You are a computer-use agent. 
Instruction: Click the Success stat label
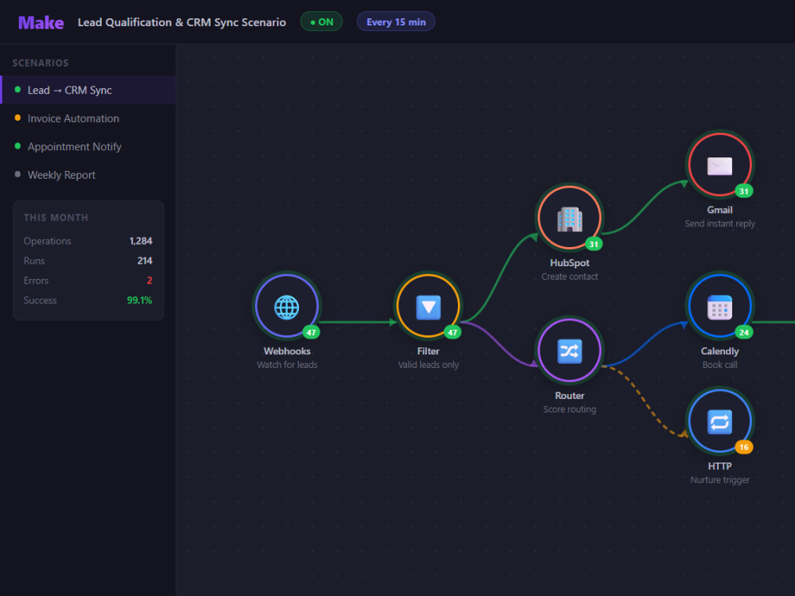[40, 300]
